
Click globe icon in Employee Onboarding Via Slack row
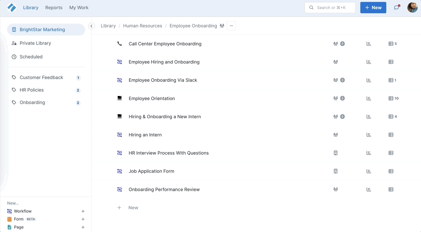click(x=342, y=80)
